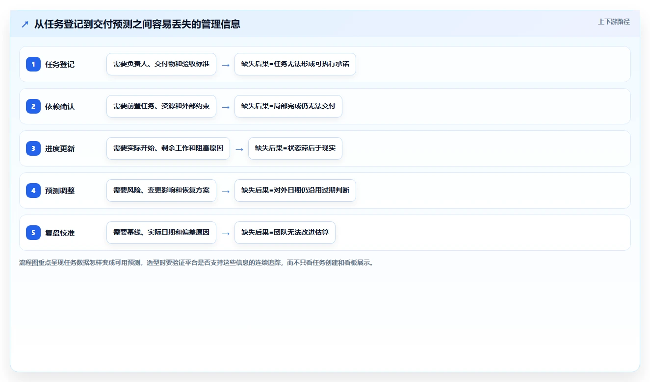Select the step 1 number badge
This screenshot has height=382, width=650.
pos(33,64)
